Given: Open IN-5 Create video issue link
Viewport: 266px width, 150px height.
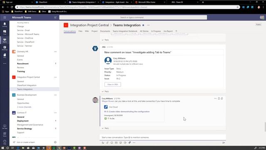Looking at the screenshot, I should click(127, 112).
